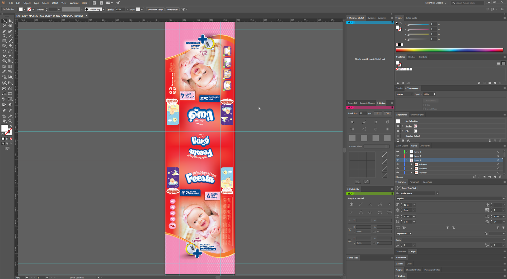This screenshot has height=279, width=507.
Task: Swap fill and stroke colors
Action: tap(11, 126)
